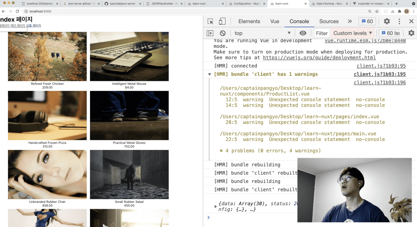Select the Console tab
417x227 pixels.
(299, 21)
